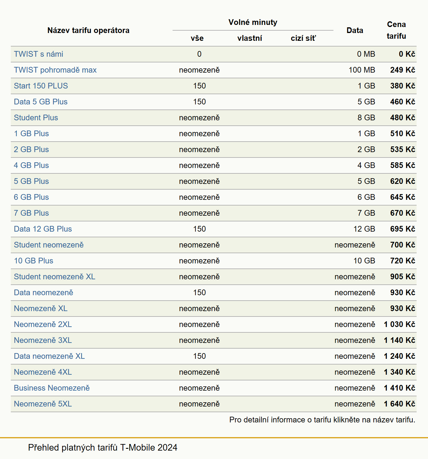
Task: Select the 700 Kč price cell
Action: [x=402, y=245]
